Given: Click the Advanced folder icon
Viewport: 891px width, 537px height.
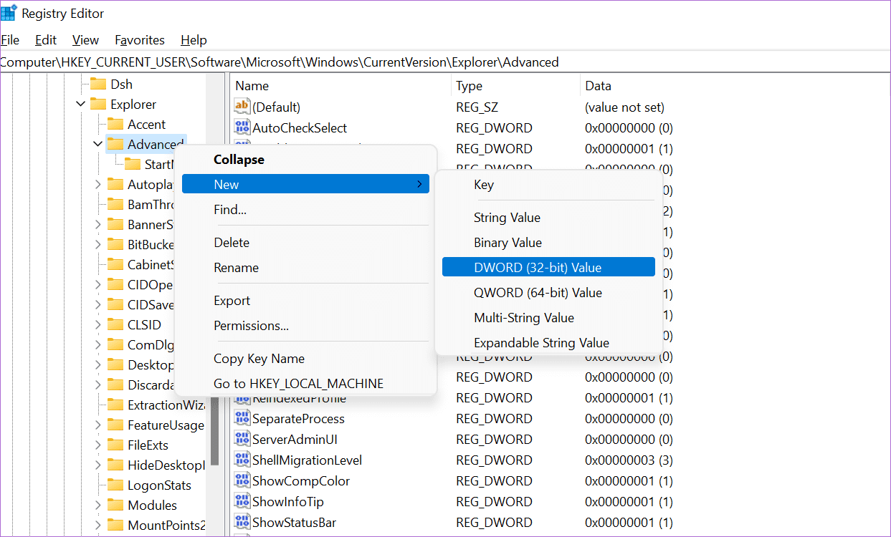Looking at the screenshot, I should coord(115,144).
